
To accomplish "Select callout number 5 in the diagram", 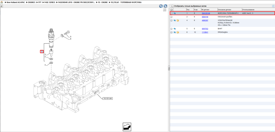I will tap(71, 37).
